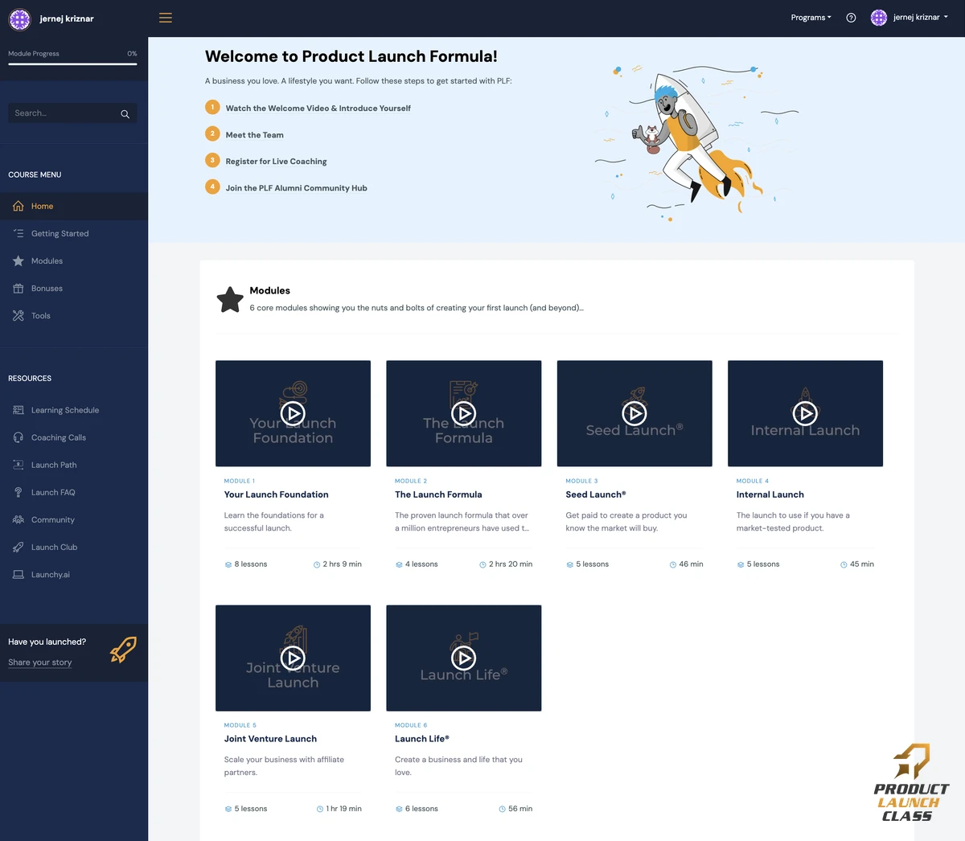Open the help question mark icon

tap(851, 18)
